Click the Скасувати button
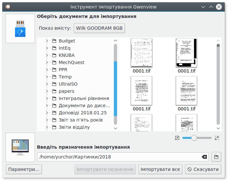 (203, 169)
